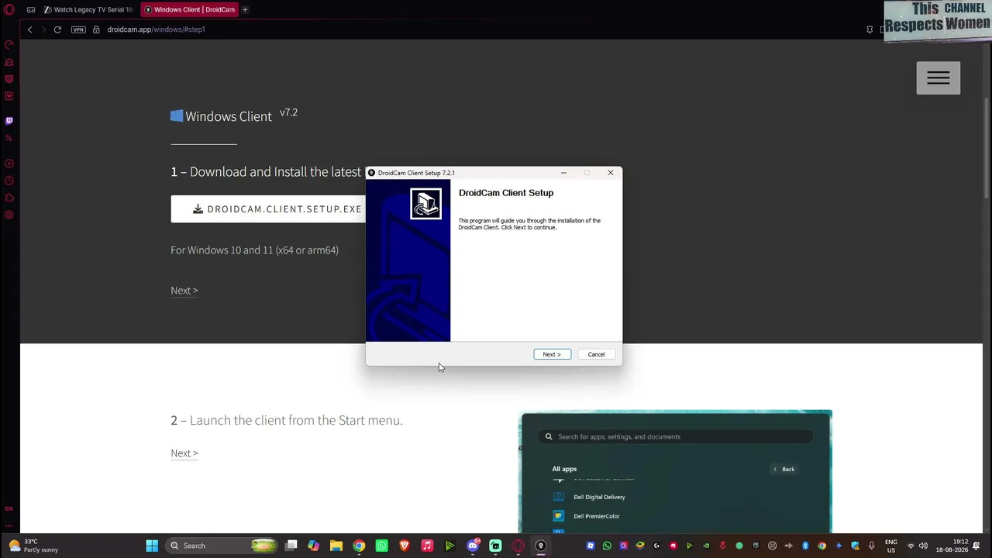
Task: Click the taskbar Search box
Action: (222, 546)
